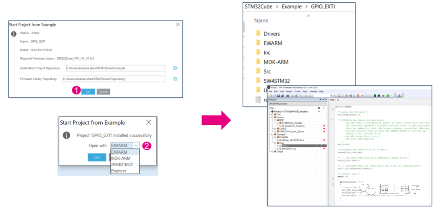The width and height of the screenshot is (435, 208).
Task: Click the Firmware Library Repository path field
Action: coord(114,79)
